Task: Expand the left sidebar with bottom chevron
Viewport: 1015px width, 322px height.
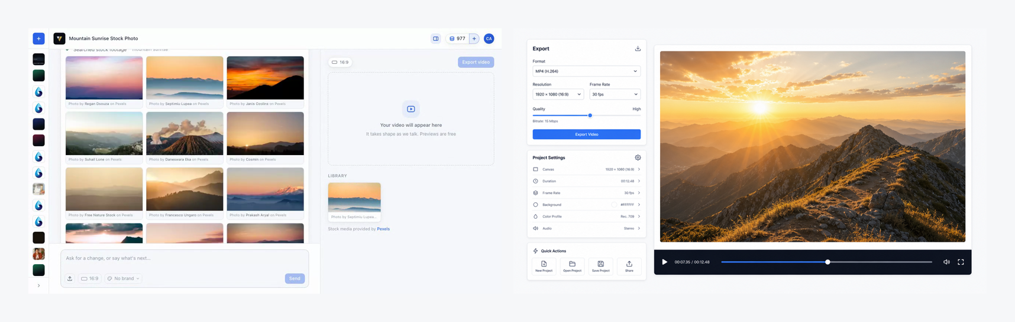Action: [38, 285]
